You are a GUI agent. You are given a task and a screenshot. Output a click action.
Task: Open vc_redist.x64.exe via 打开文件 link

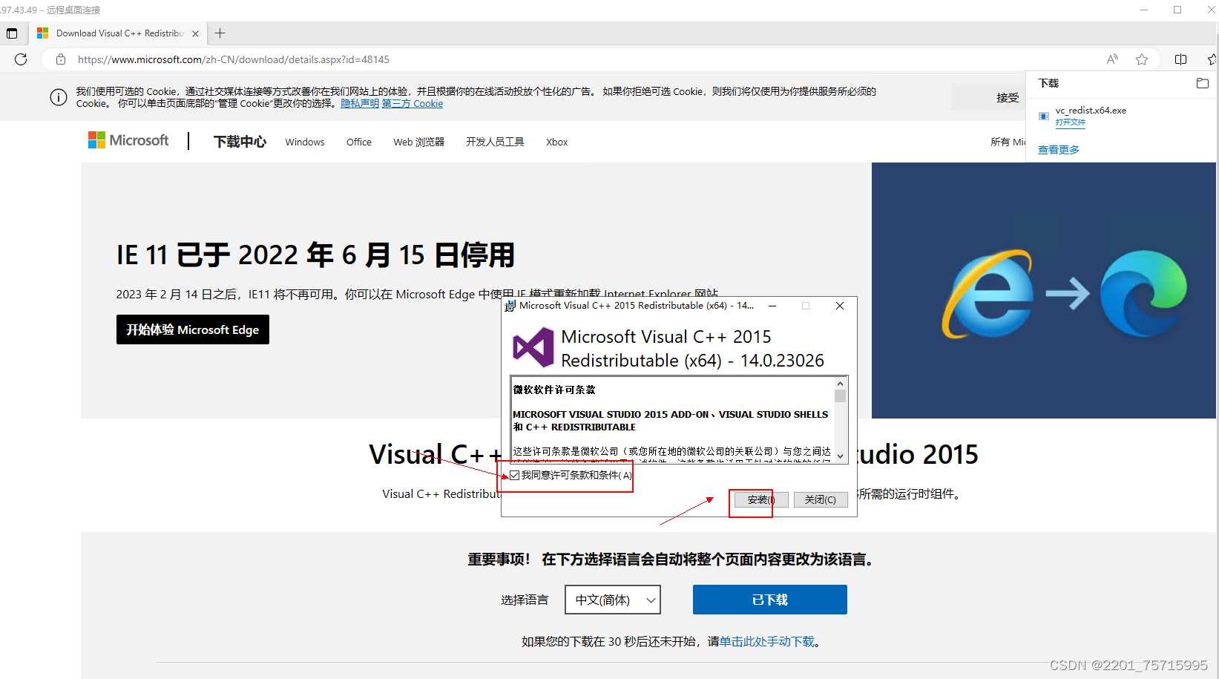point(1071,122)
